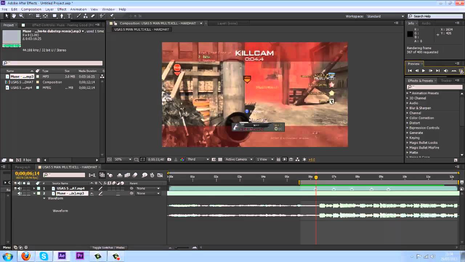Select the Rotation tool
The height and width of the screenshot is (262, 465).
[x=31, y=16]
